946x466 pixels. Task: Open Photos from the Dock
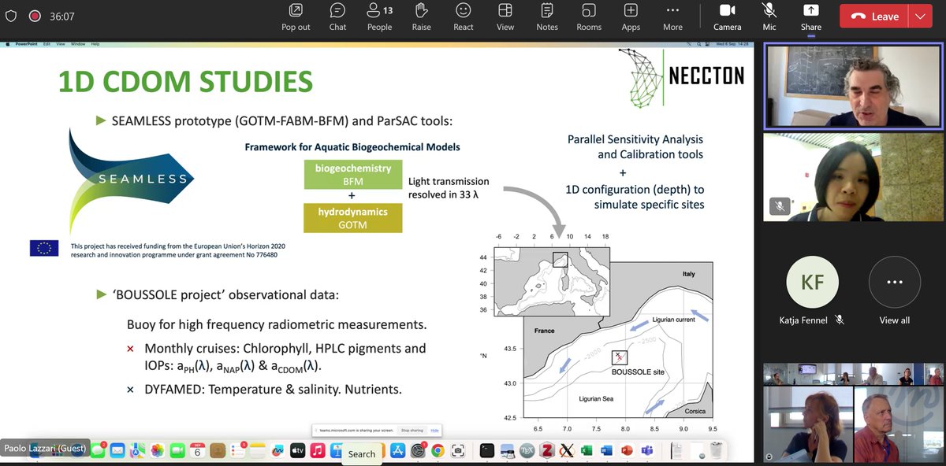157,450
